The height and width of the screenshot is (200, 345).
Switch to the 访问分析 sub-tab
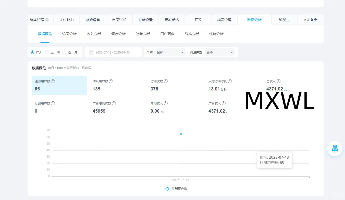tap(69, 34)
